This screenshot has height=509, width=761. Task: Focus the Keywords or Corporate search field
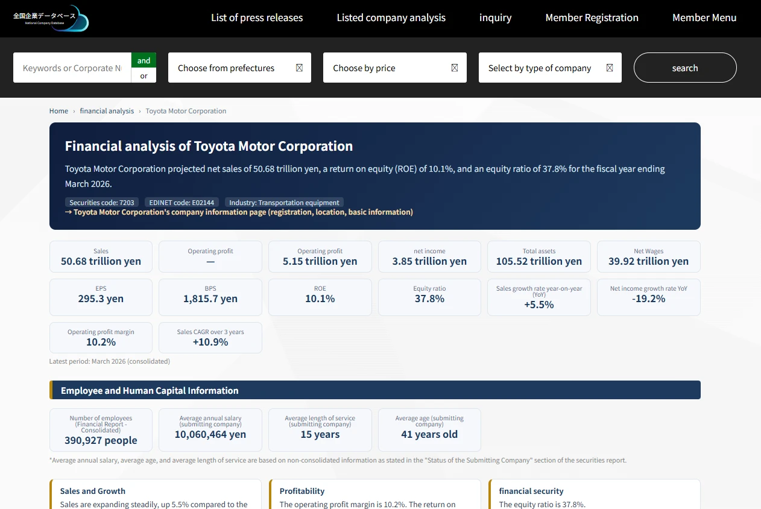(72, 68)
